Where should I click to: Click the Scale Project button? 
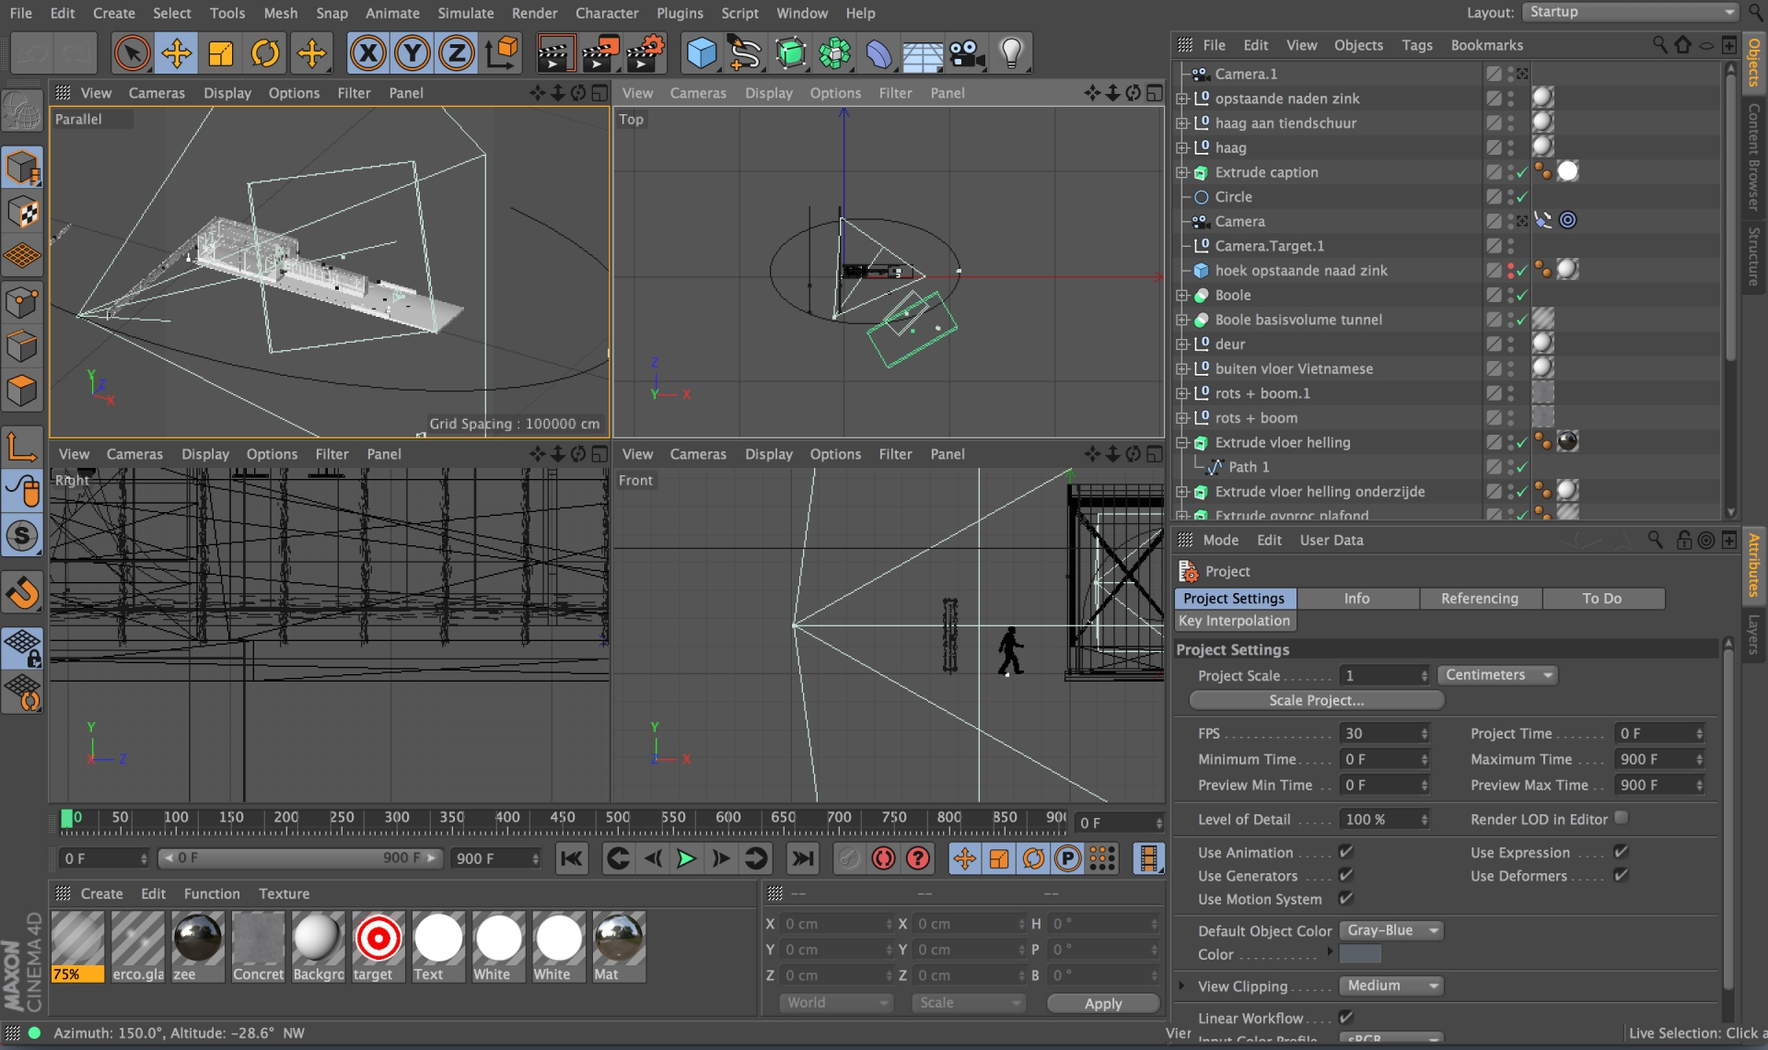1316,700
